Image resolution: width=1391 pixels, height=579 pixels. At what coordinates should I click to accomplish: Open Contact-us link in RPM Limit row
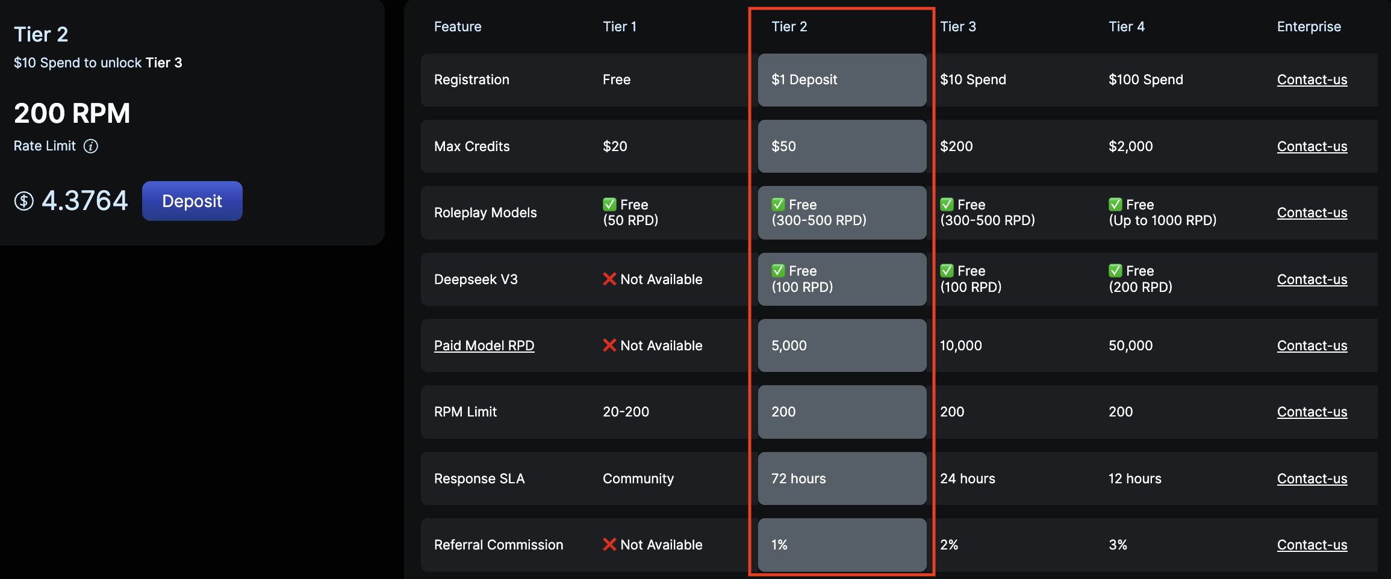pyautogui.click(x=1312, y=412)
